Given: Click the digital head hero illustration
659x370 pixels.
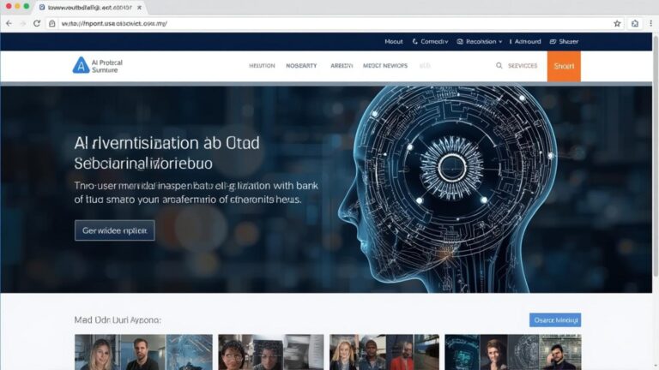Looking at the screenshot, I should [450, 188].
